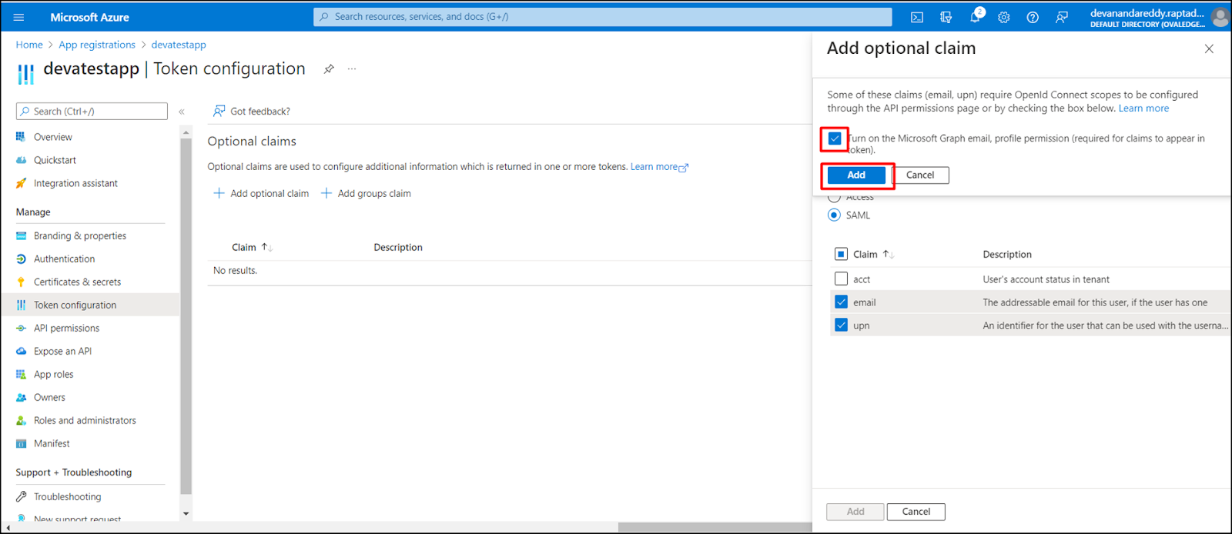The height and width of the screenshot is (534, 1232).
Task: Click Cancel in the permission dialog
Action: 920,175
